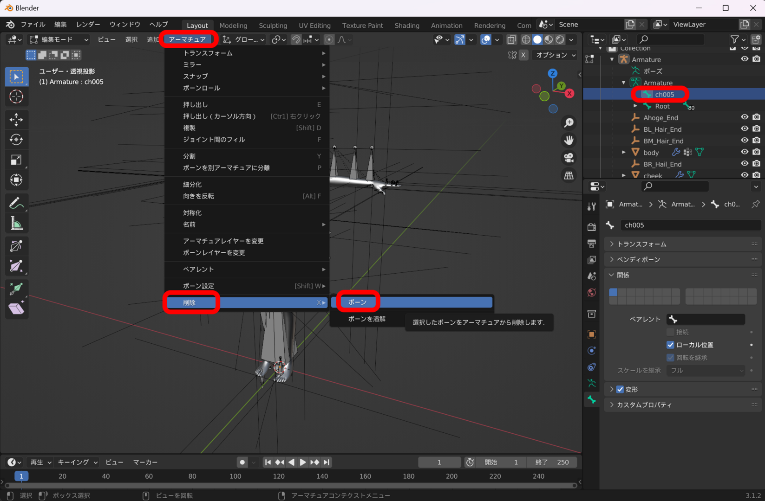The height and width of the screenshot is (501, 765).
Task: Toggle the 変形 checkbox
Action: pyautogui.click(x=620, y=389)
